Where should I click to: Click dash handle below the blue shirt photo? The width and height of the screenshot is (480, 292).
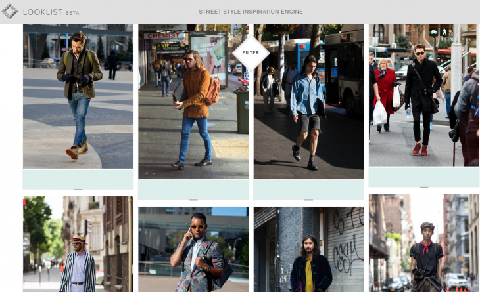click(308, 199)
